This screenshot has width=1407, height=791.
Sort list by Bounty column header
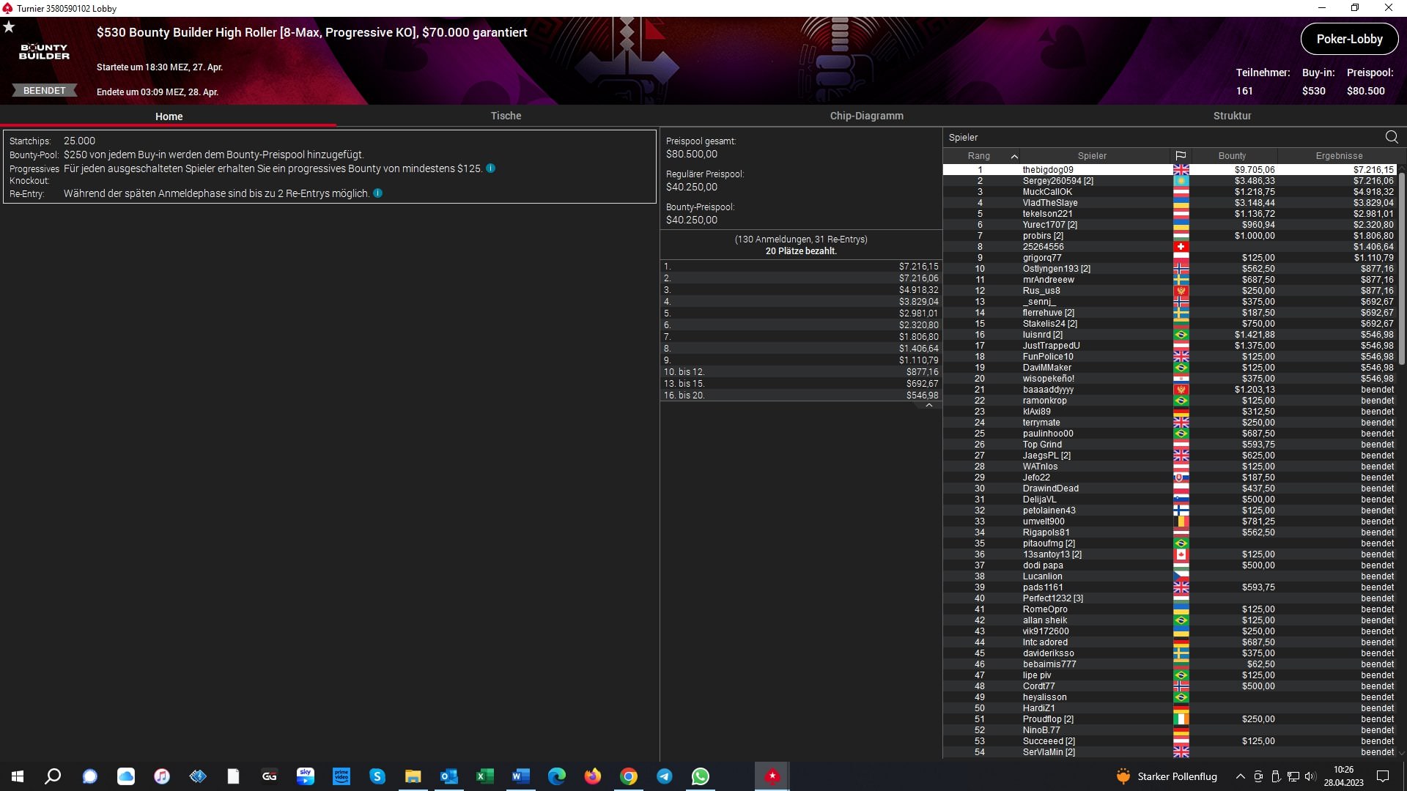click(1232, 156)
